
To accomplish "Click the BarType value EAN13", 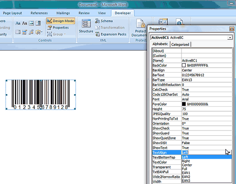I will pyautogui.click(x=207, y=80).
